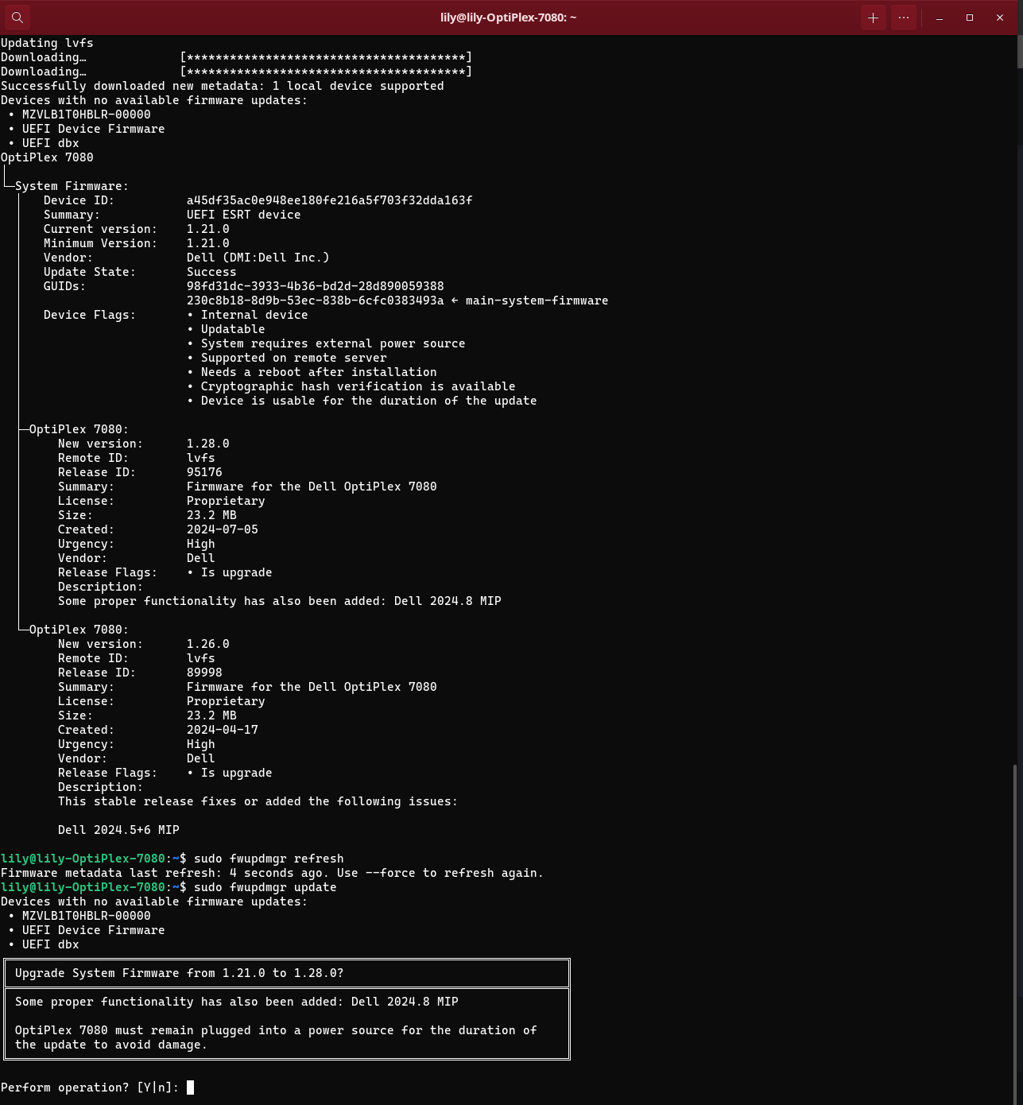
Task: Open a new tab with plus button
Action: tap(873, 17)
